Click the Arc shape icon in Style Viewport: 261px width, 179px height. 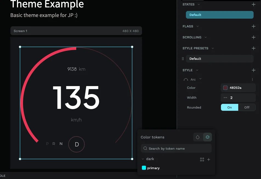pos(186,79)
